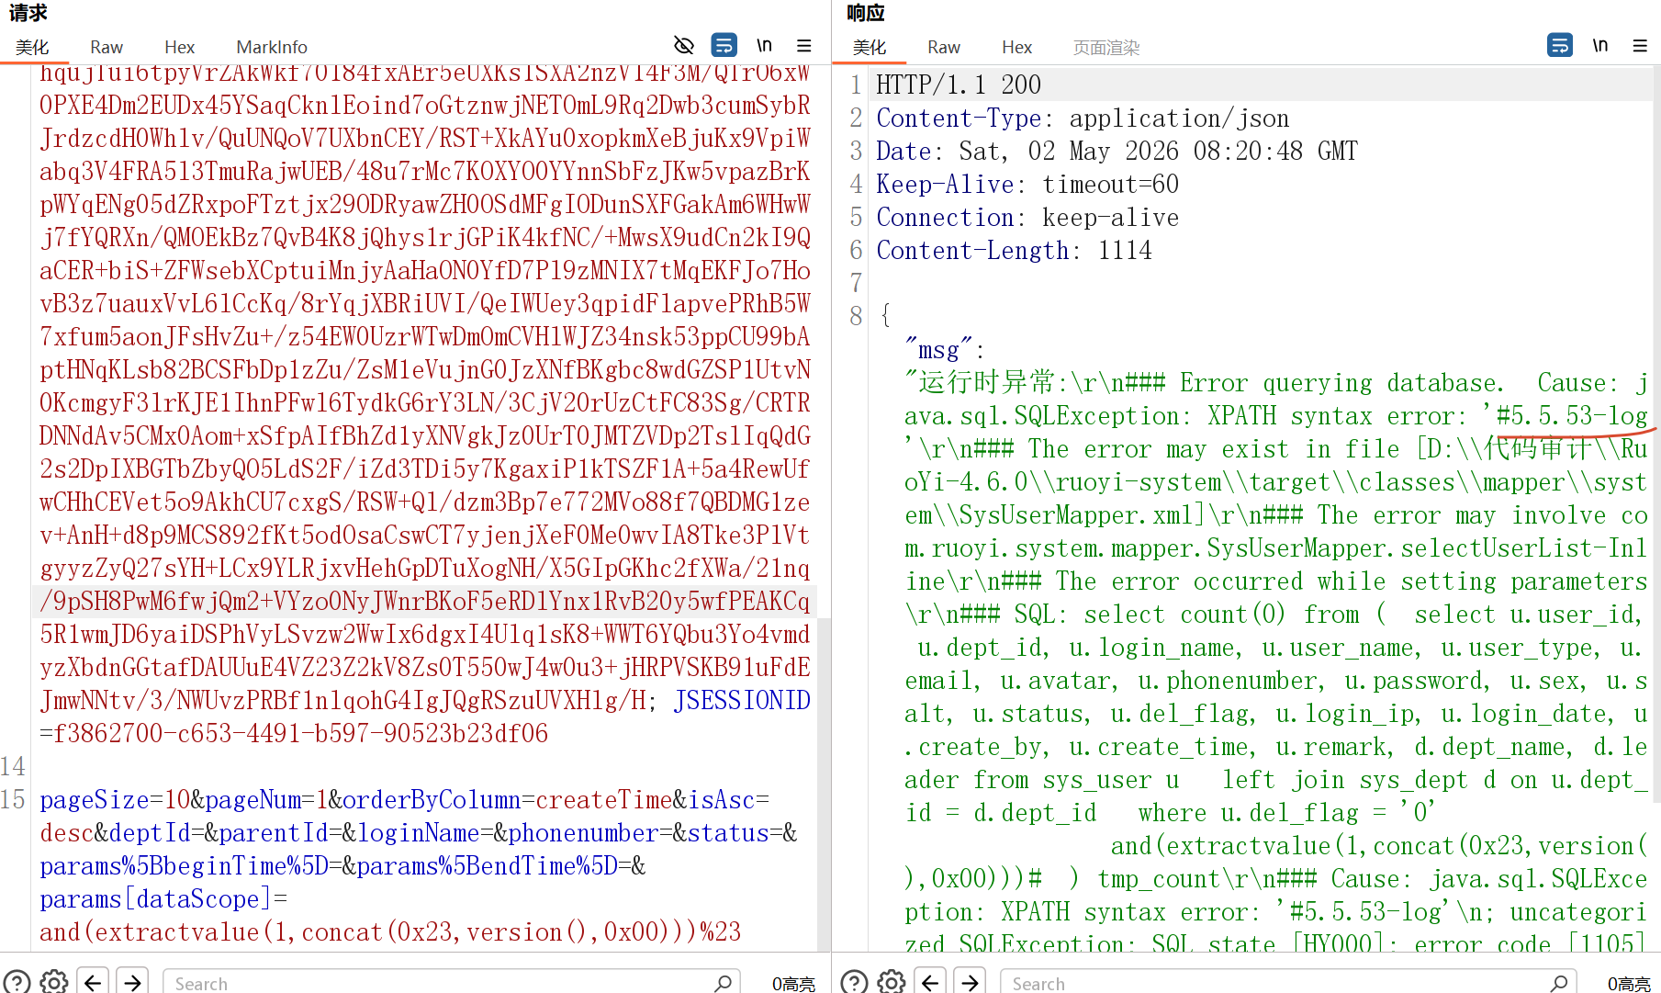Screen dimensions: 1661x993
Task: Open search settings gear below the response panel
Action: (x=892, y=982)
